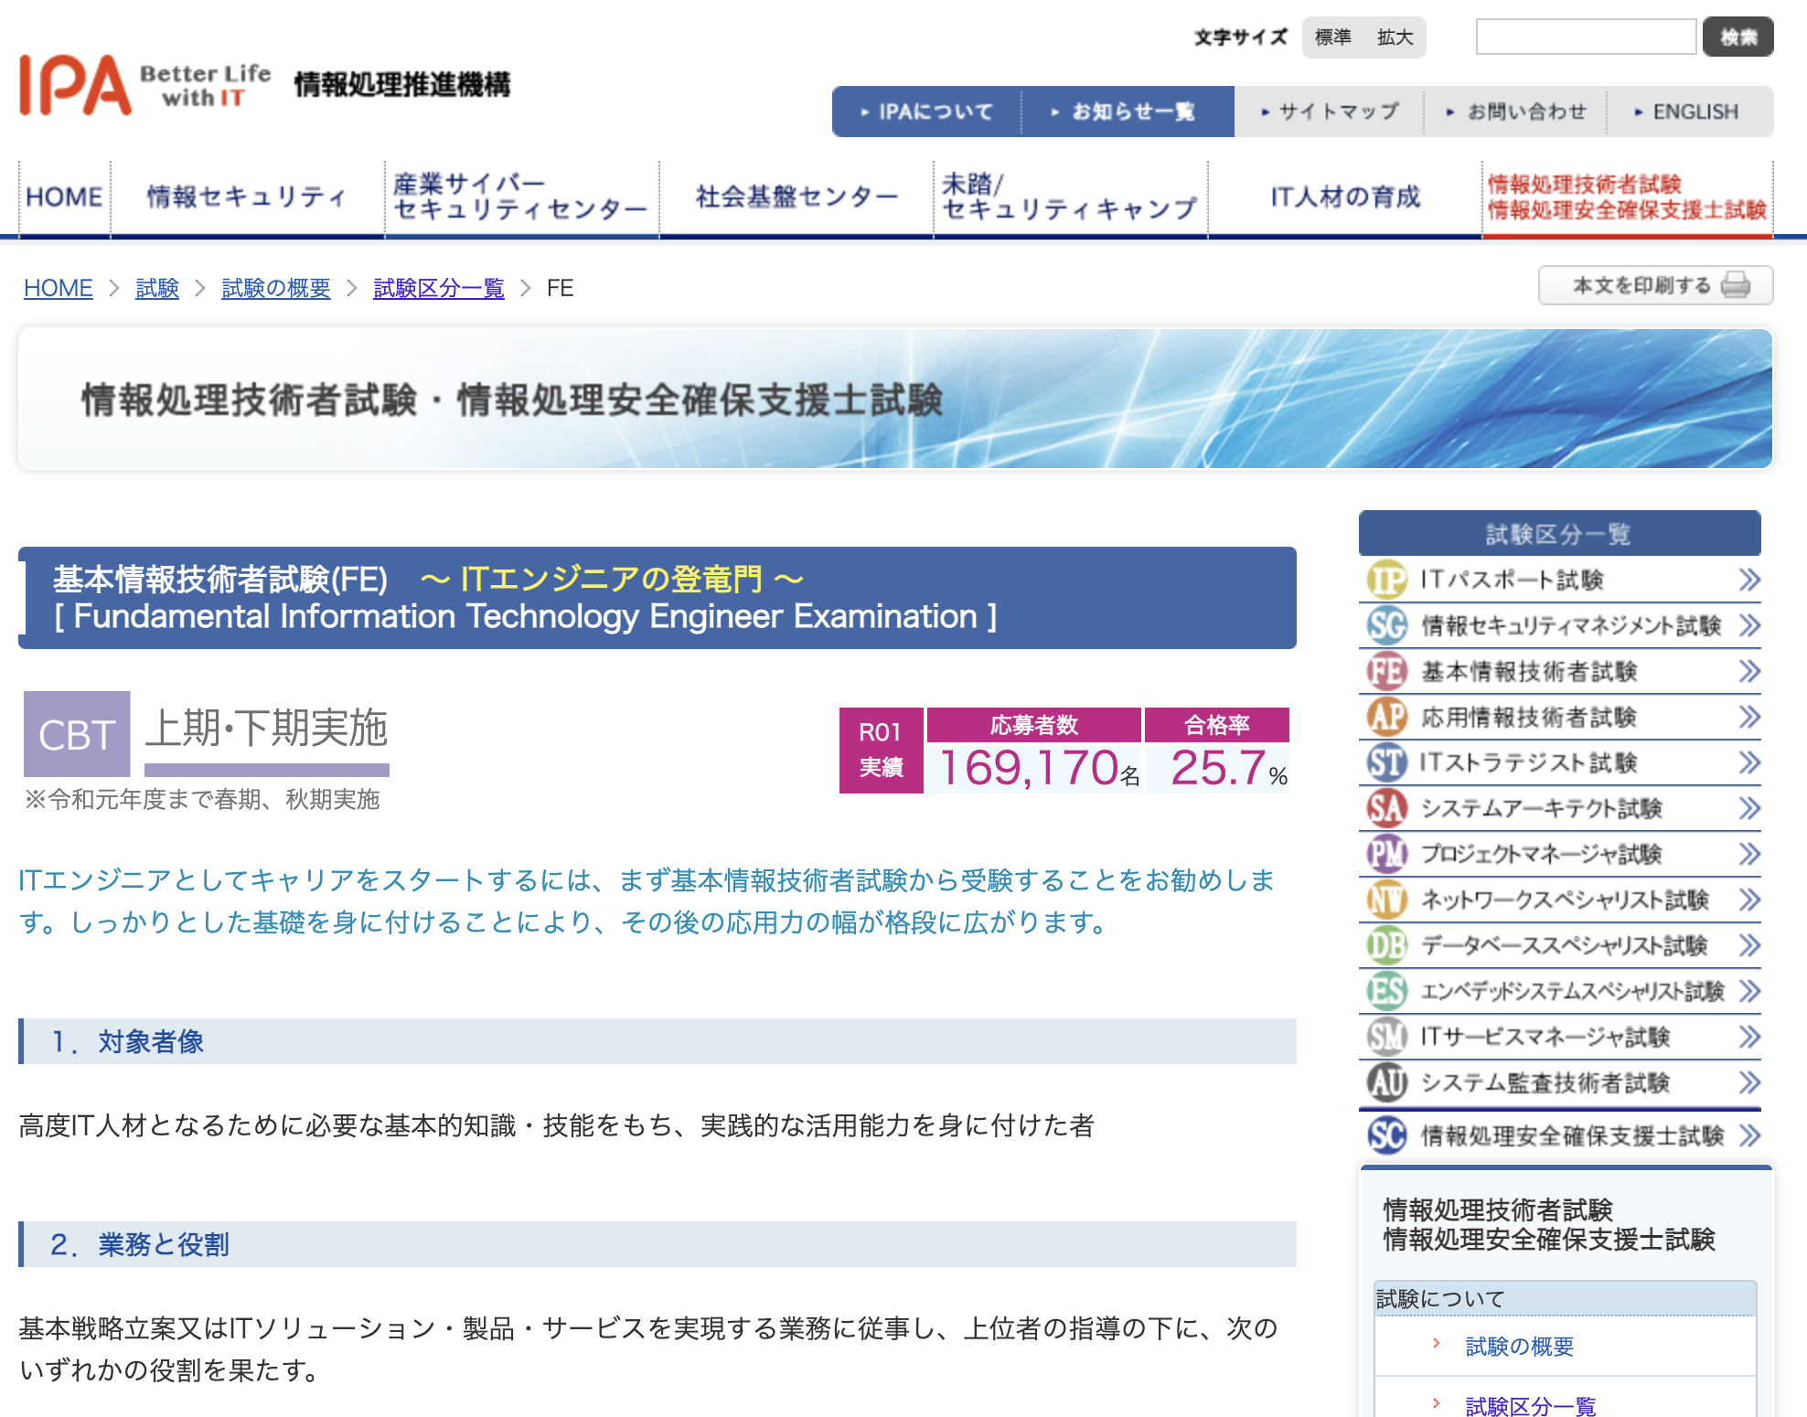Click 試験 breadcrumb link
Image resolution: width=1807 pixels, height=1417 pixels.
point(157,289)
